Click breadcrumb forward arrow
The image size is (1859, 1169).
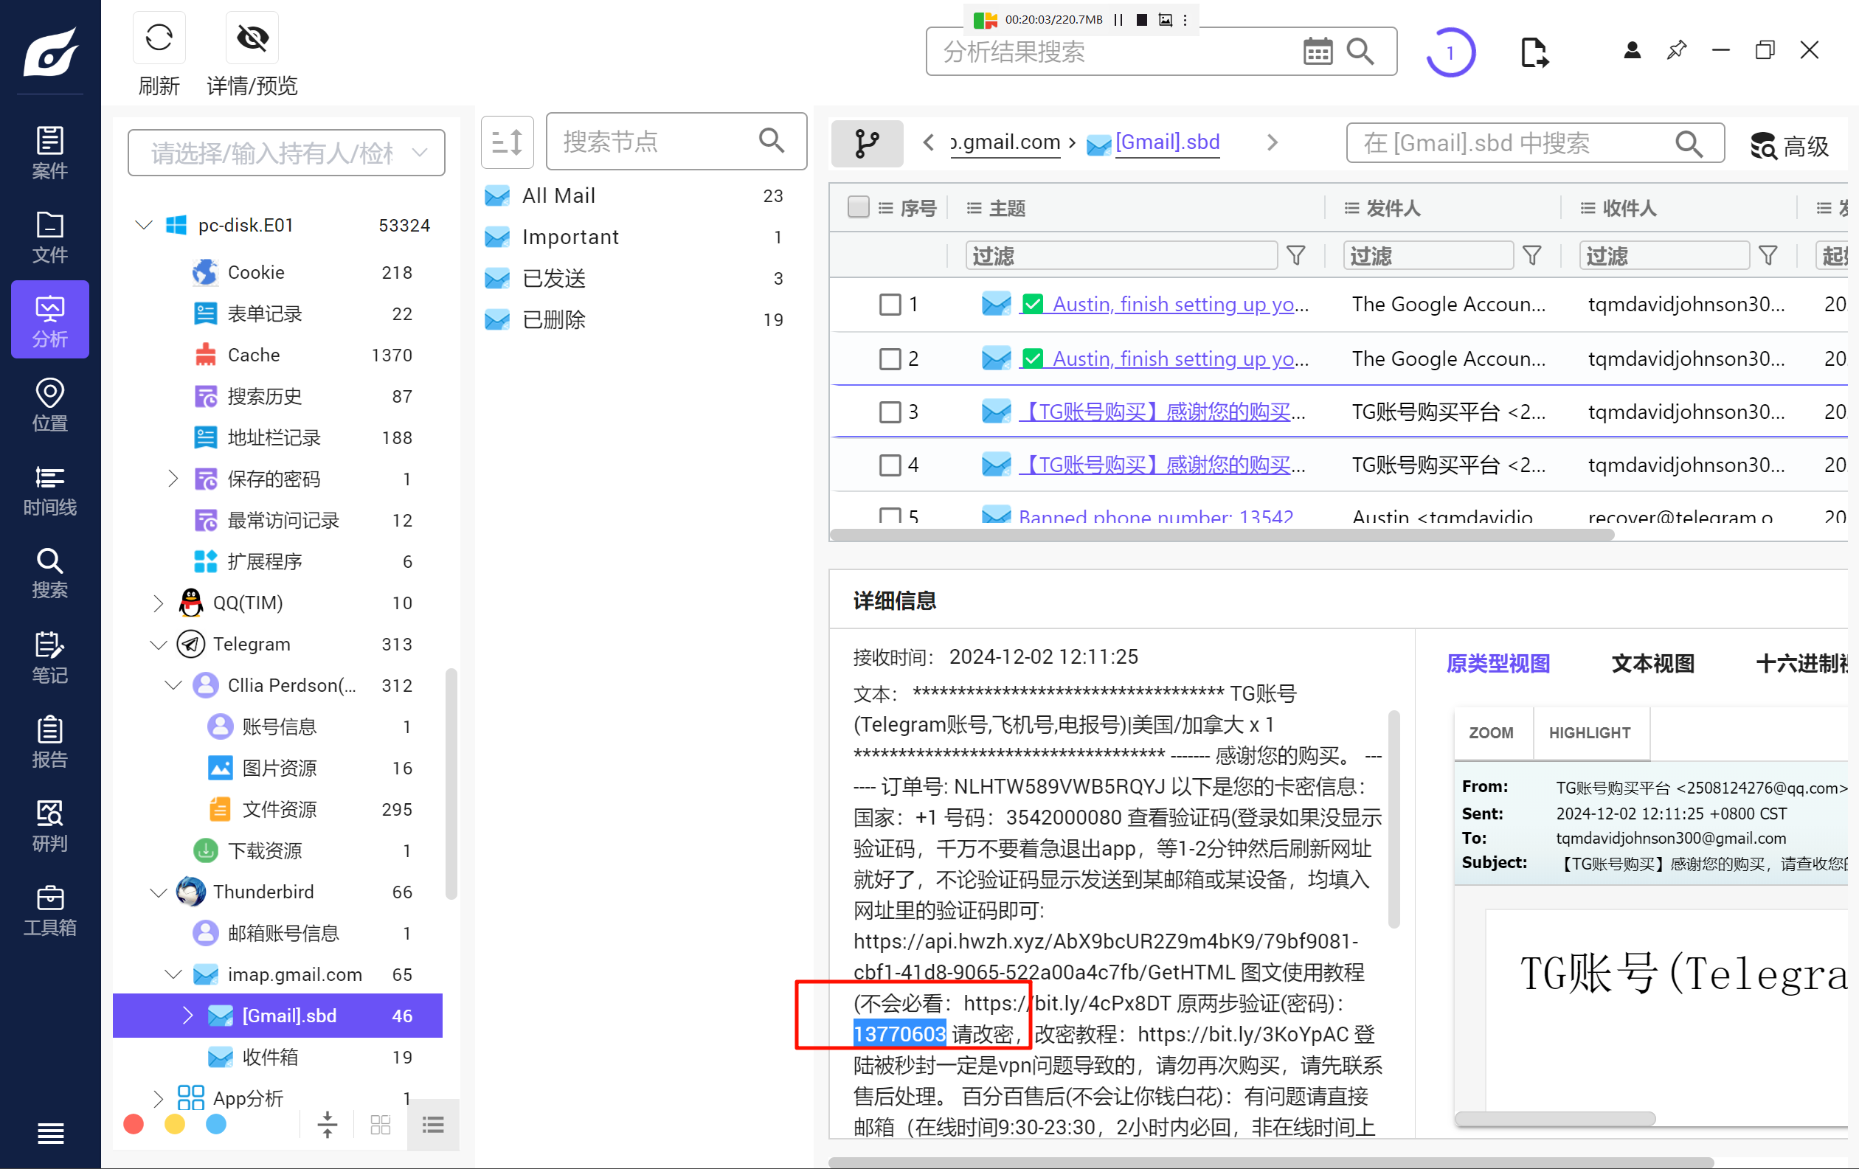(x=1273, y=142)
